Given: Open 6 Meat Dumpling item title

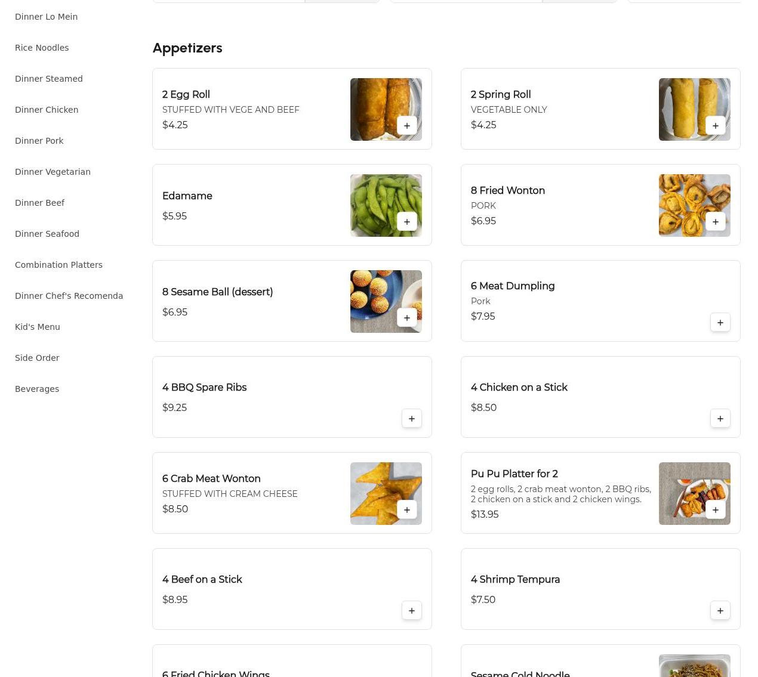Looking at the screenshot, I should [x=513, y=286].
